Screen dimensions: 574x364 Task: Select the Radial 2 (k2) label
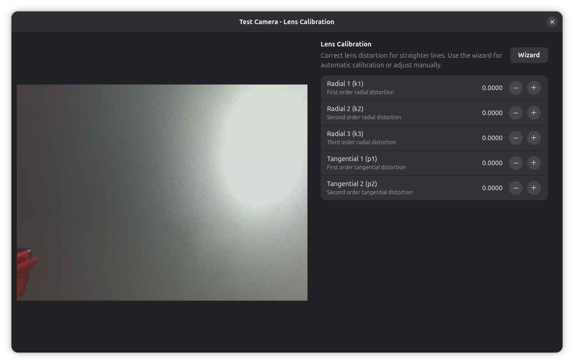tap(345, 109)
